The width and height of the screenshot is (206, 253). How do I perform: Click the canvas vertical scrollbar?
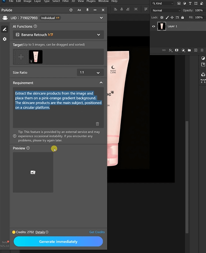[x=187, y=177]
